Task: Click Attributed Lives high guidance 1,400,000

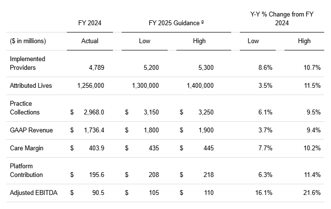Action: tap(200, 85)
